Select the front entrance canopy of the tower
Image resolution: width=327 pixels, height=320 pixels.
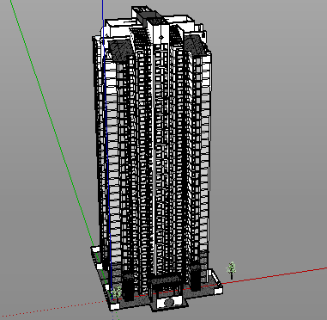(x=167, y=280)
